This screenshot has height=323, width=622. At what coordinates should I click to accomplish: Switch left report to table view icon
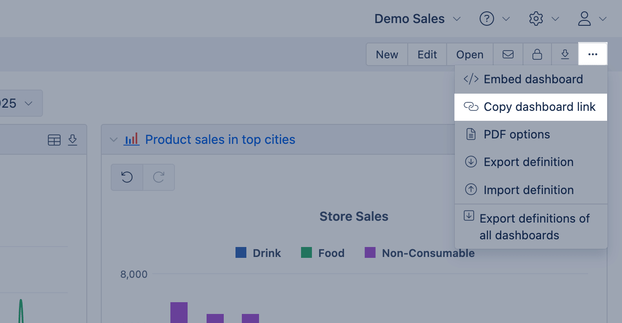54,141
